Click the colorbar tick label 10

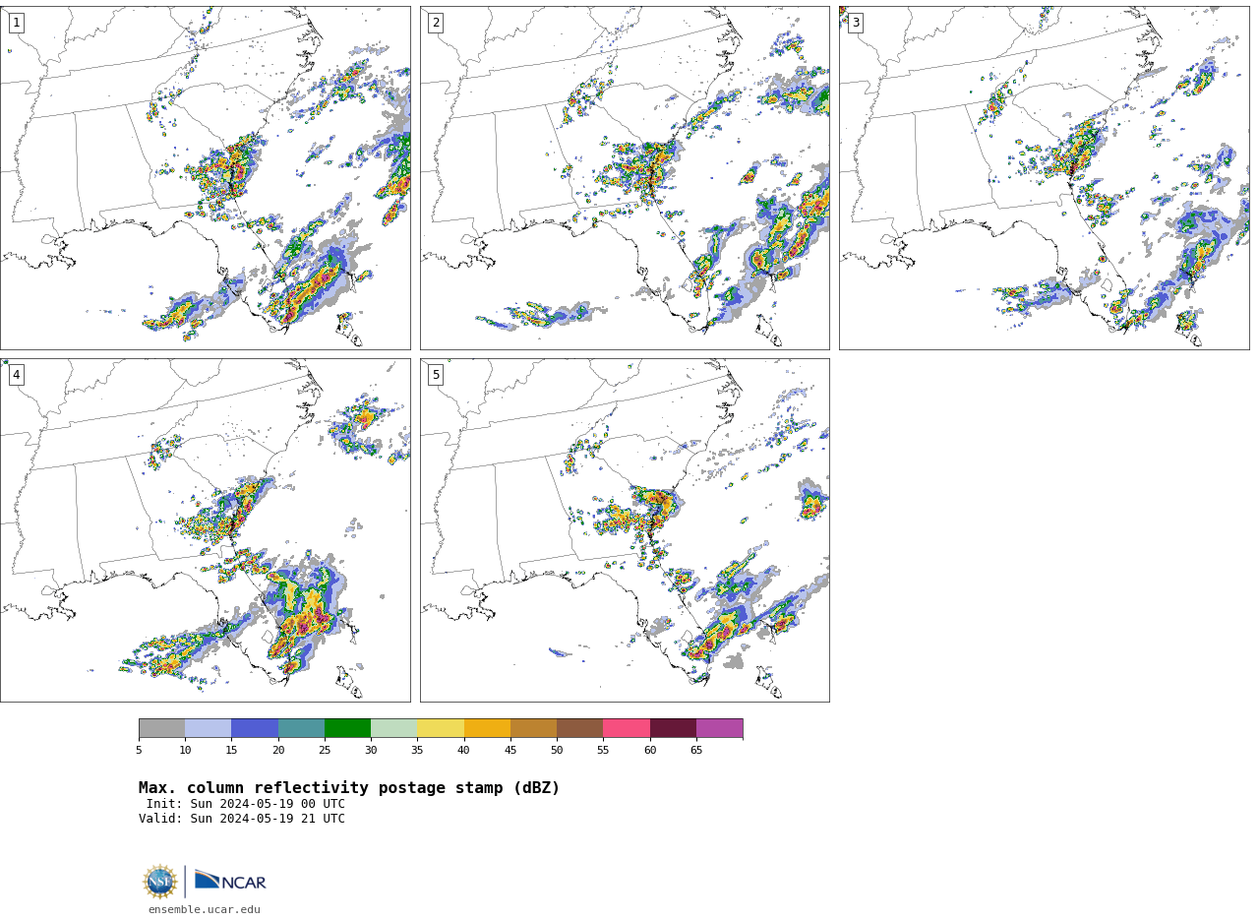click(185, 751)
